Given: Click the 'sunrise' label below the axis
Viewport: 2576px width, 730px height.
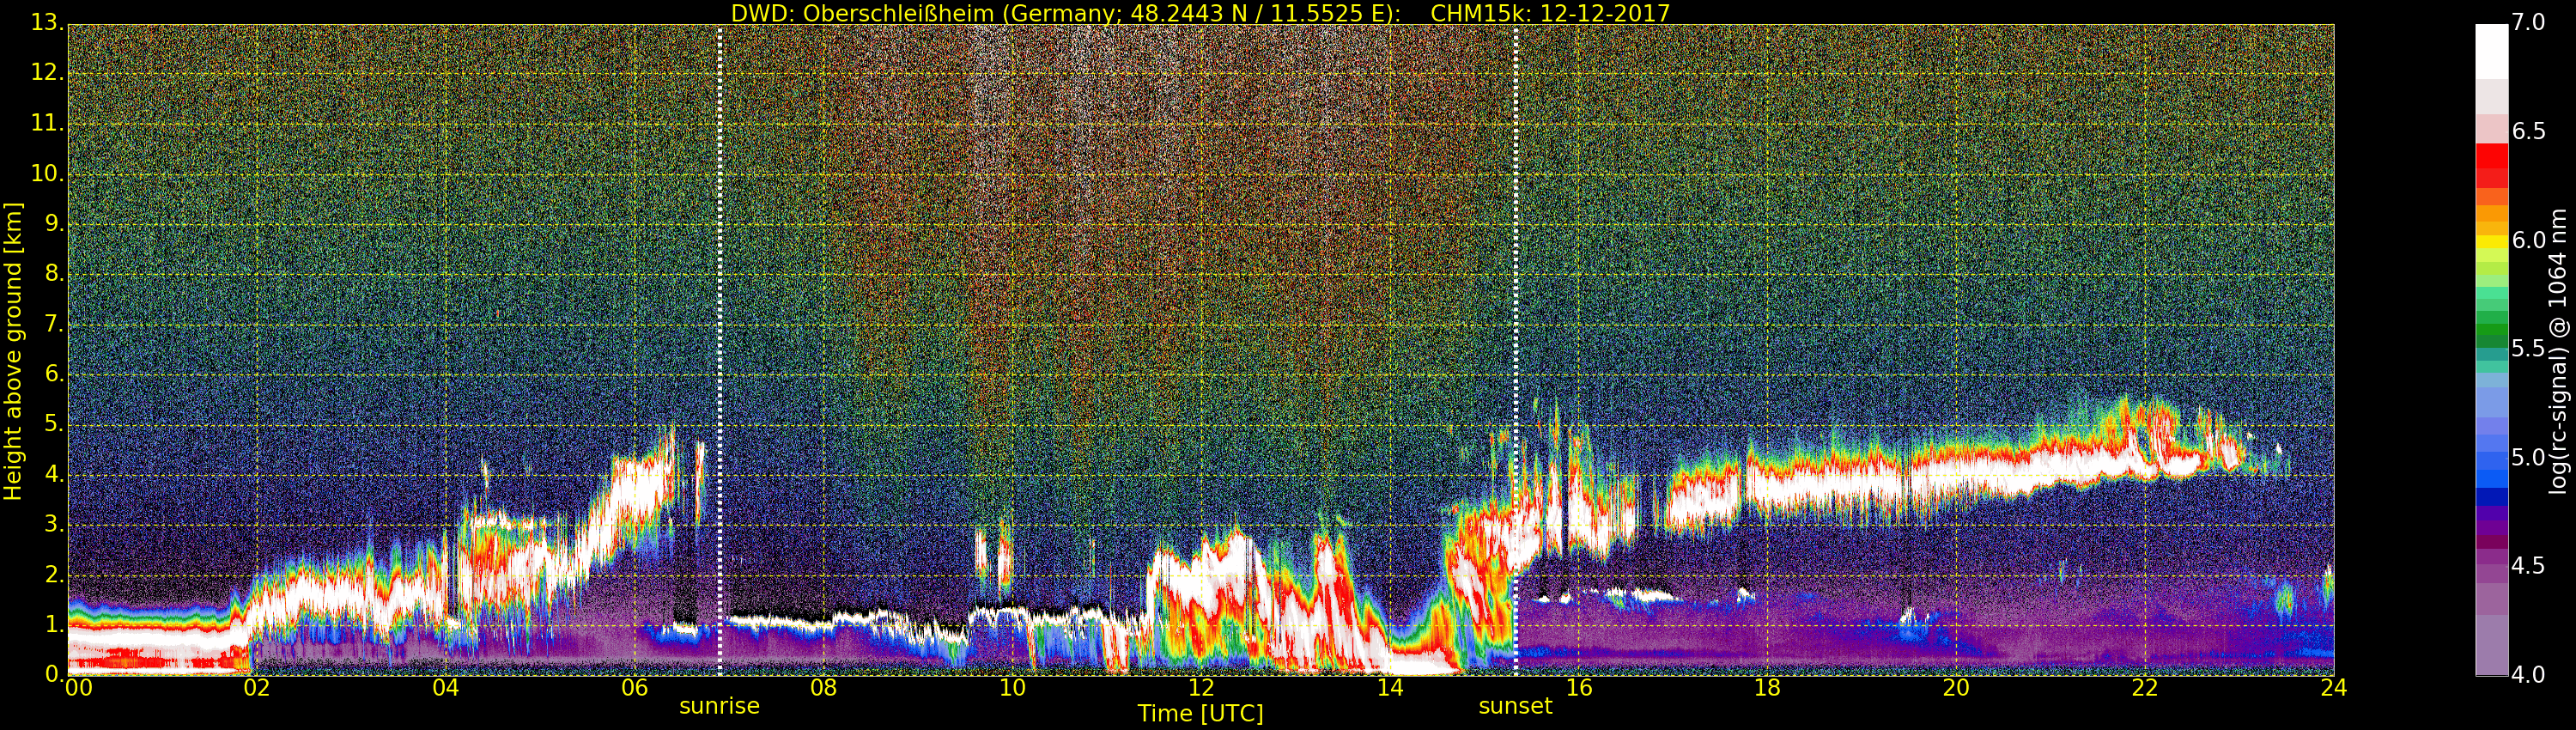Looking at the screenshot, I should [x=719, y=706].
